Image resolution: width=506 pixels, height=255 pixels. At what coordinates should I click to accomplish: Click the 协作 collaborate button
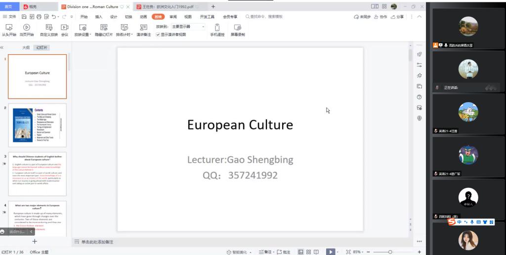(380, 17)
